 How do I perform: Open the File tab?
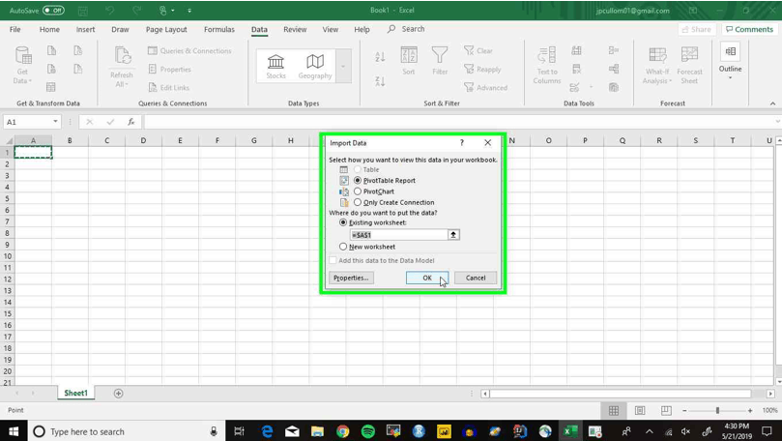pyautogui.click(x=14, y=29)
